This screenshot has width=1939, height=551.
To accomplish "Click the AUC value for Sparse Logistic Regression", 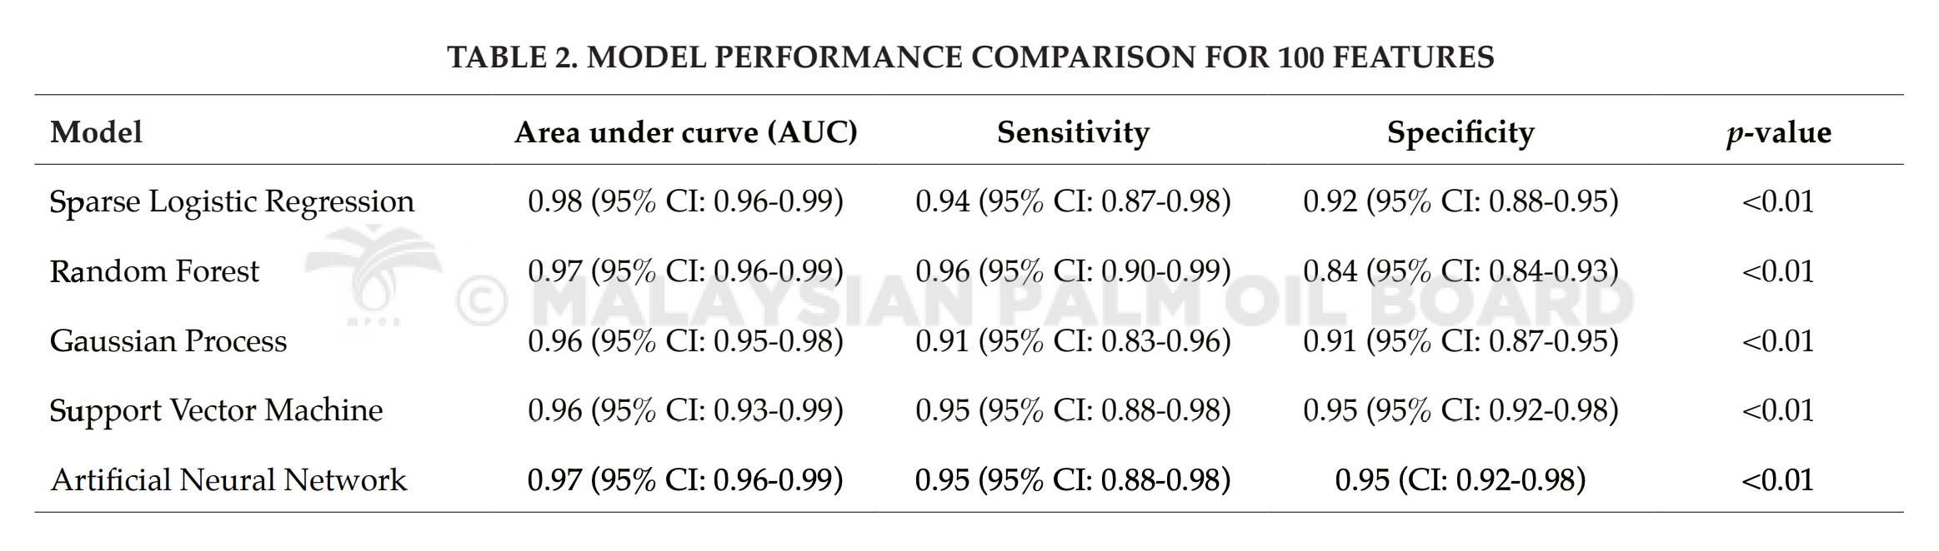I will [685, 201].
